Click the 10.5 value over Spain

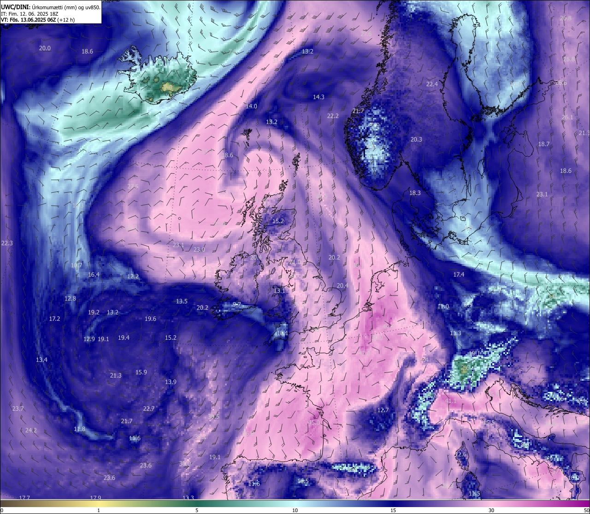click(303, 481)
